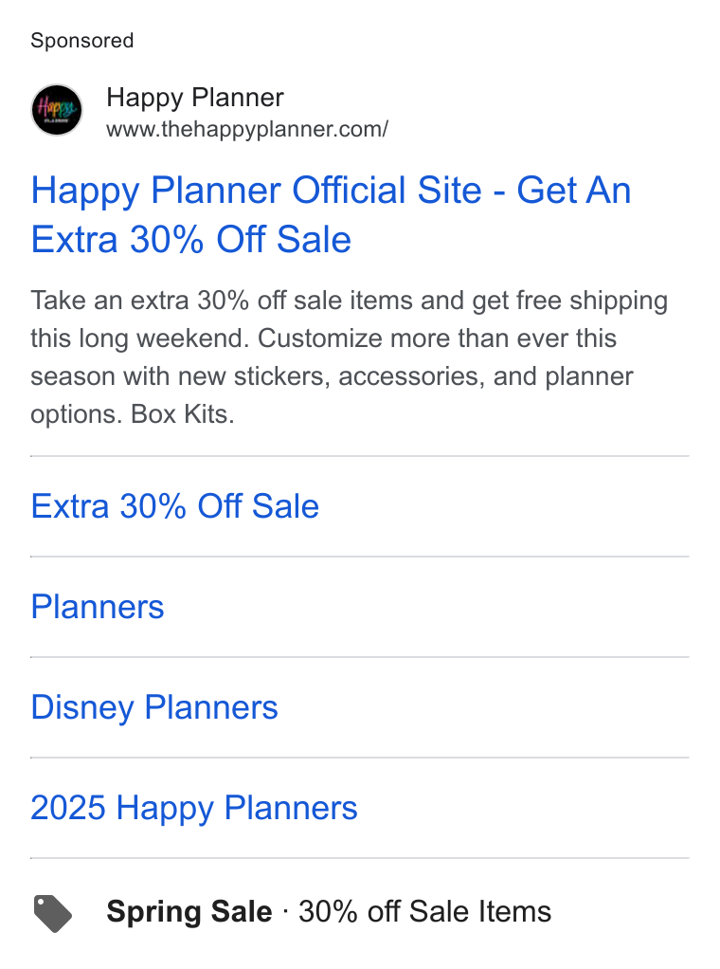The image size is (720, 969).
Task: Click the 30% off Sale Items promotion text
Action: 424,911
